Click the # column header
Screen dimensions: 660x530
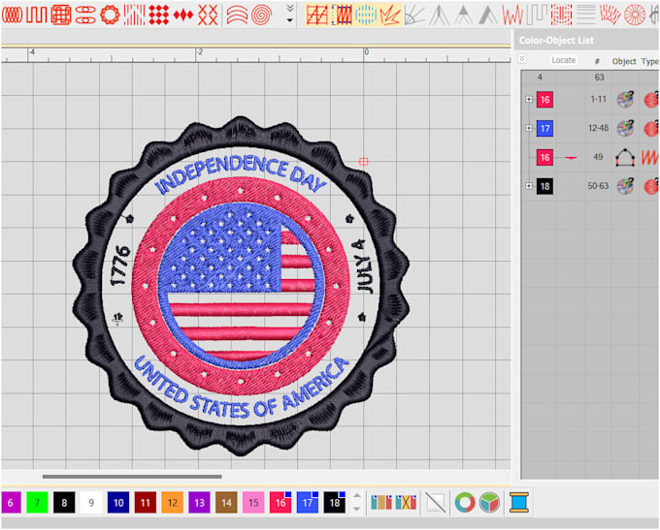(x=597, y=61)
